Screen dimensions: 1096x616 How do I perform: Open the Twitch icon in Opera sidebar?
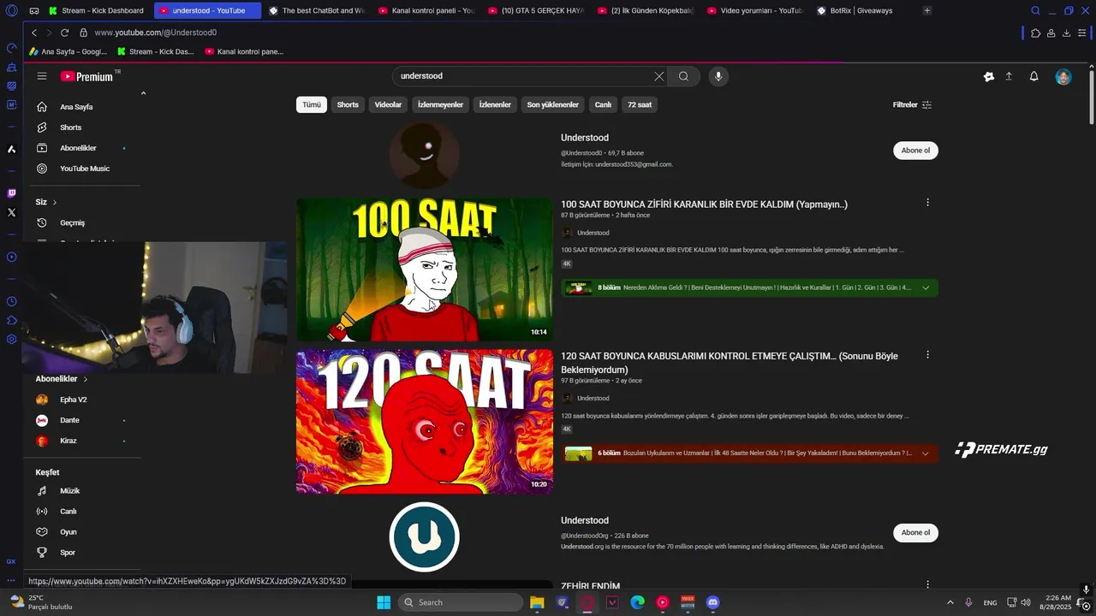pos(11,193)
